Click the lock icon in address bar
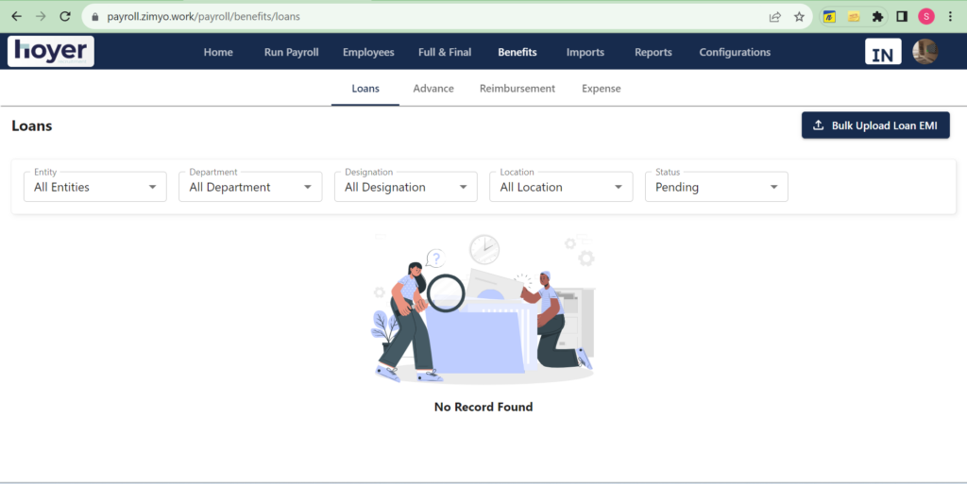 (95, 17)
